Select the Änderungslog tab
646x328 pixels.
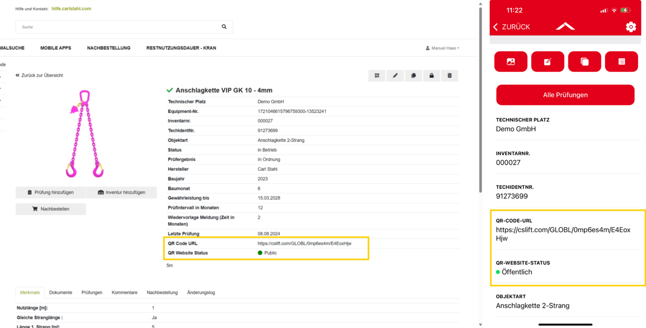click(201, 293)
